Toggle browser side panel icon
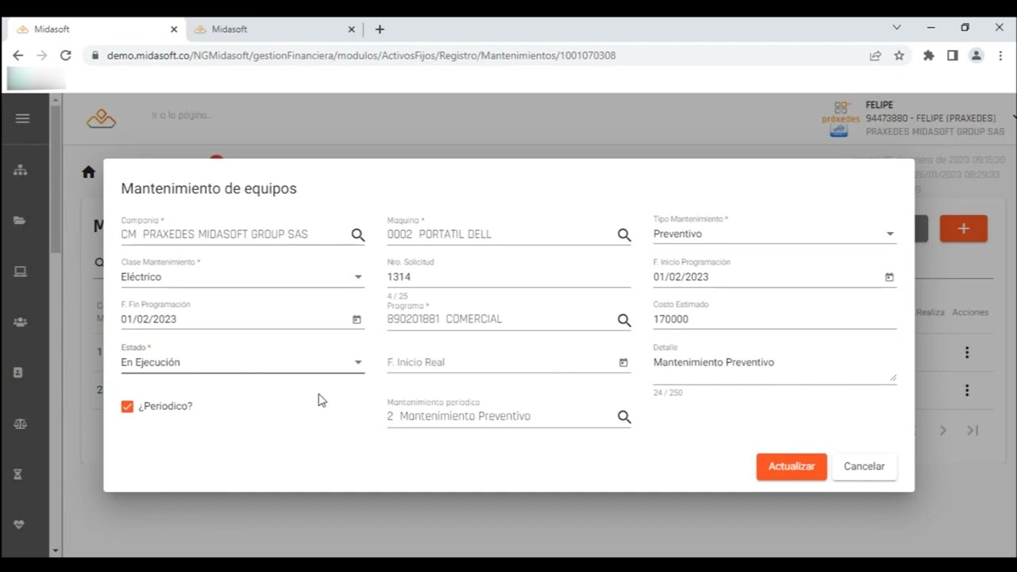The width and height of the screenshot is (1017, 572). [952, 56]
